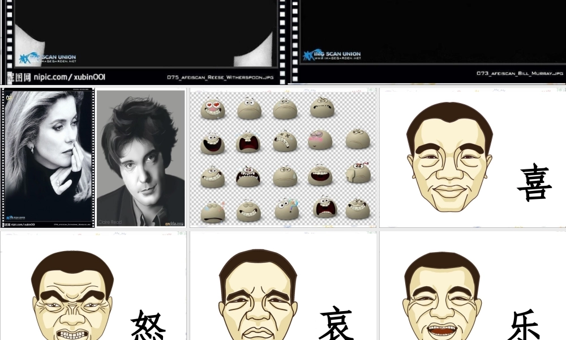Click the red-eyed fanged monster emoticon
Screen dimensions: 566x340
[x=248, y=177]
